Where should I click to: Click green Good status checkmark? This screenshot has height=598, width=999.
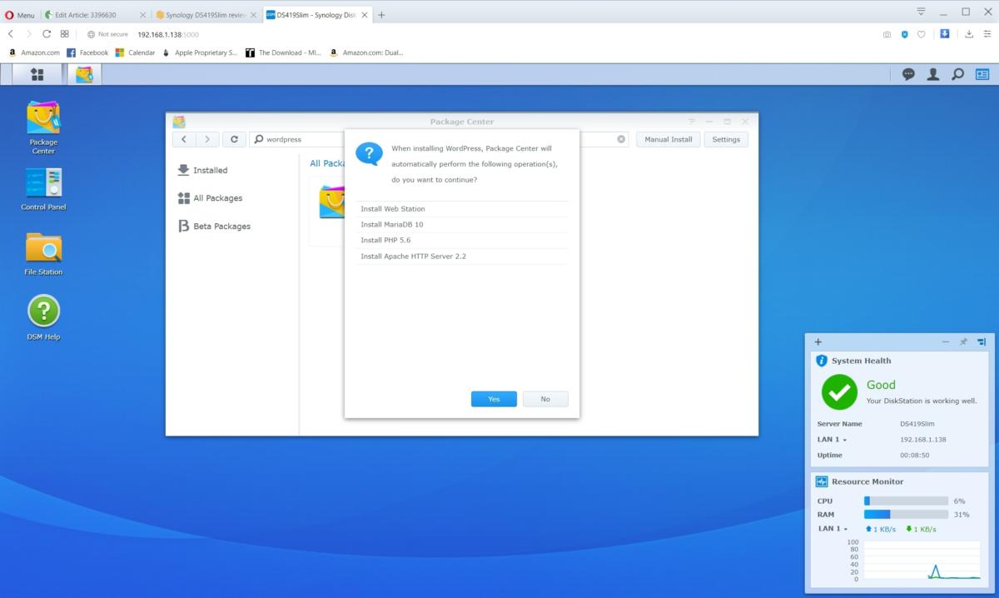point(839,391)
